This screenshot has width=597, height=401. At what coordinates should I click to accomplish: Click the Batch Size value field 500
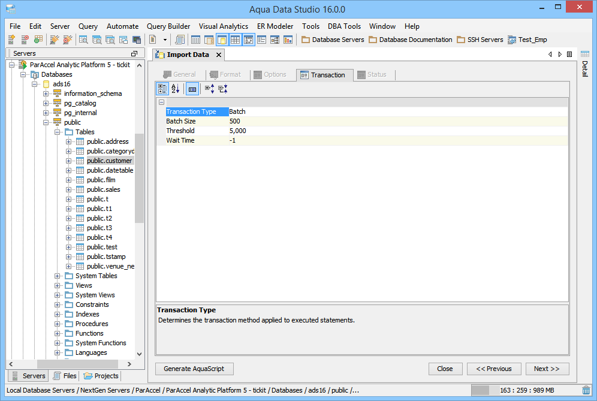click(398, 121)
